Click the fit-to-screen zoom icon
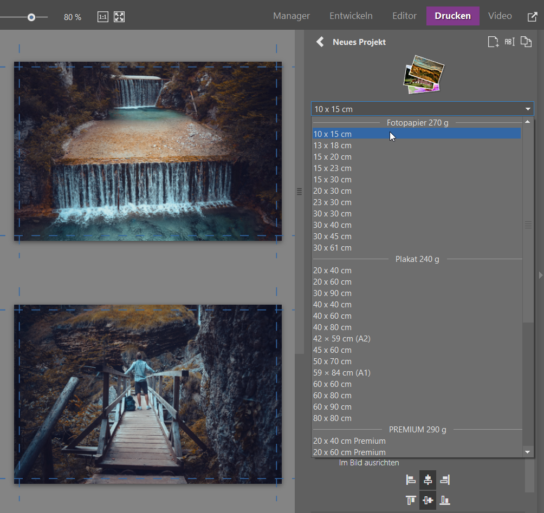Image resolution: width=544 pixels, height=513 pixels. (119, 17)
